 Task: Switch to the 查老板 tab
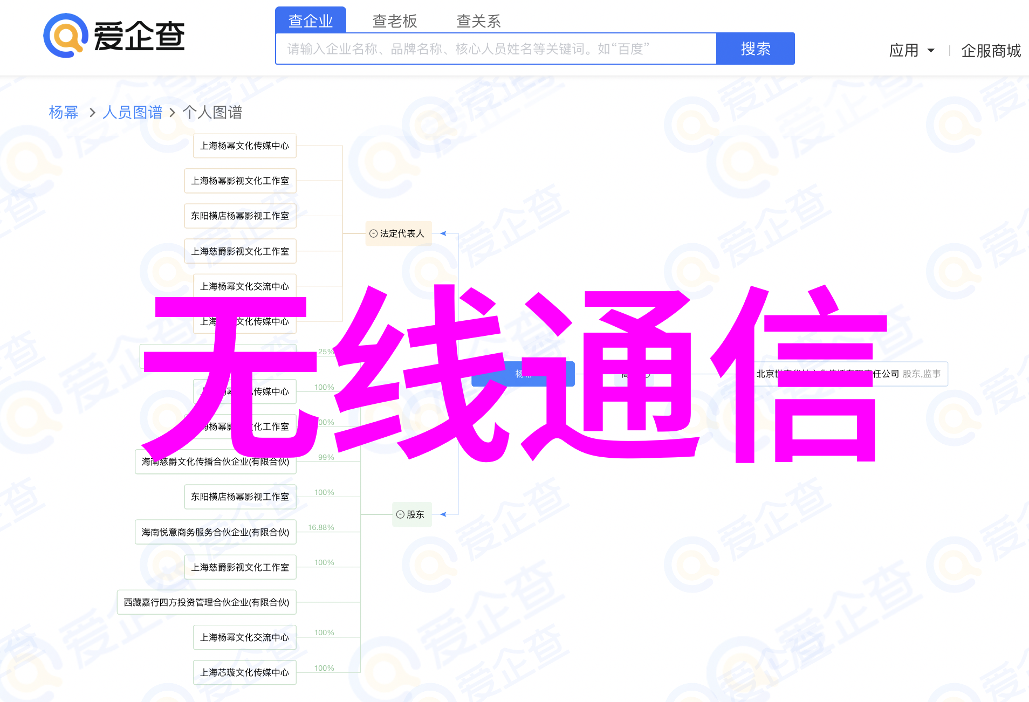point(395,21)
